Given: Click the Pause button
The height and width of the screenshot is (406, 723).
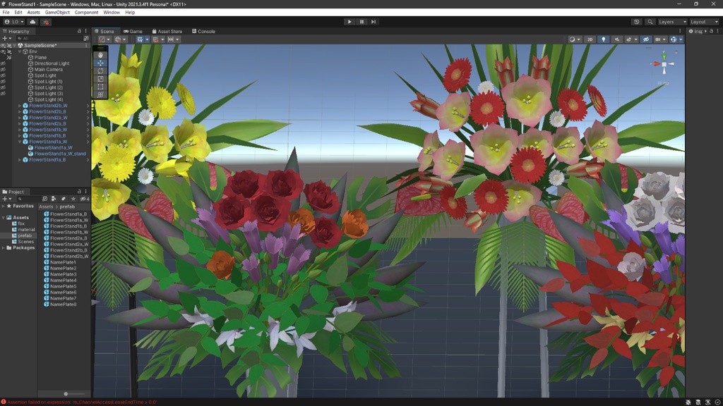Looking at the screenshot, I should (361, 22).
